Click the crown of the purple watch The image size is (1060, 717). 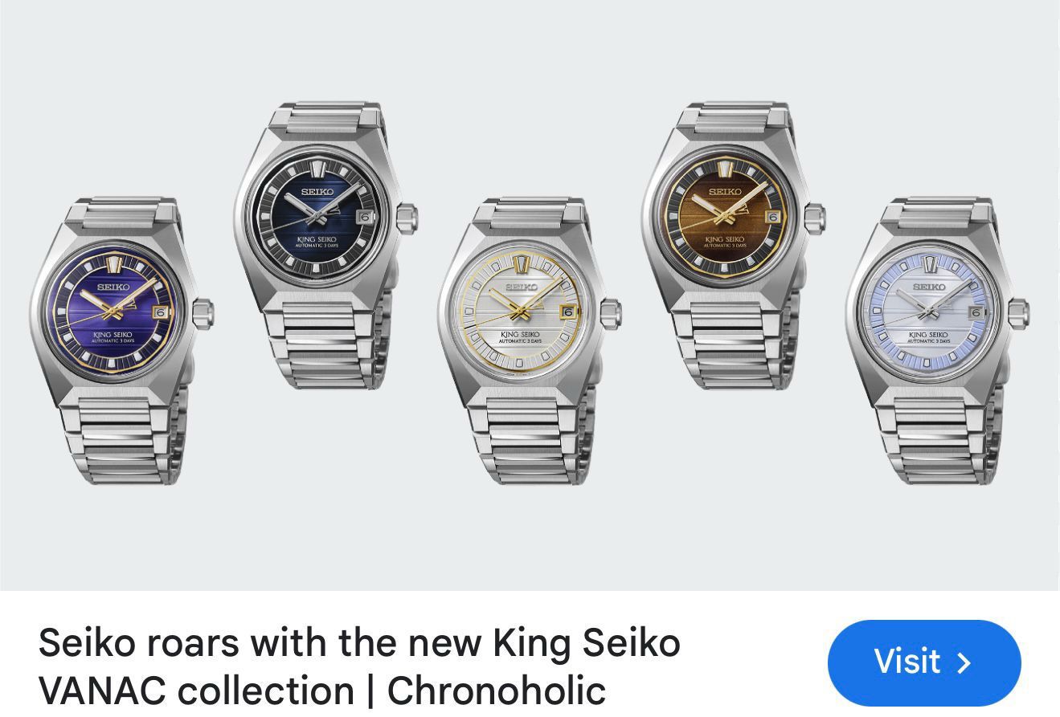click(203, 312)
